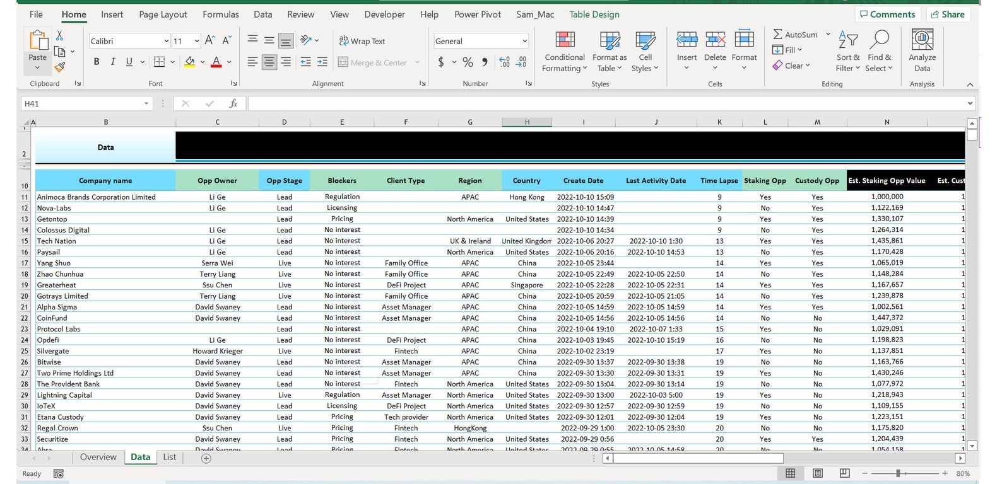Click the Paste clipboard icon
The height and width of the screenshot is (484, 1002).
(38, 42)
